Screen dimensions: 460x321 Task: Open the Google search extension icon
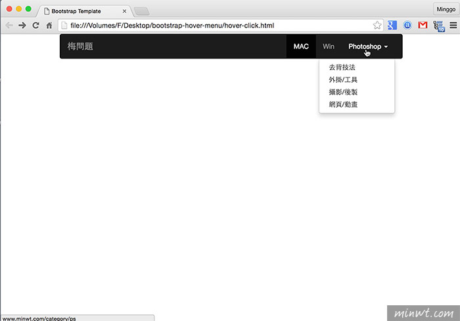(x=392, y=25)
